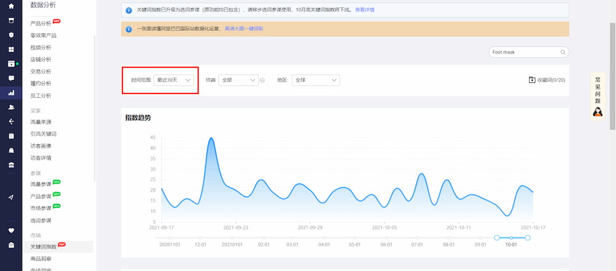Select the bar chart data analysis icon
616x271 pixels.
11,92
